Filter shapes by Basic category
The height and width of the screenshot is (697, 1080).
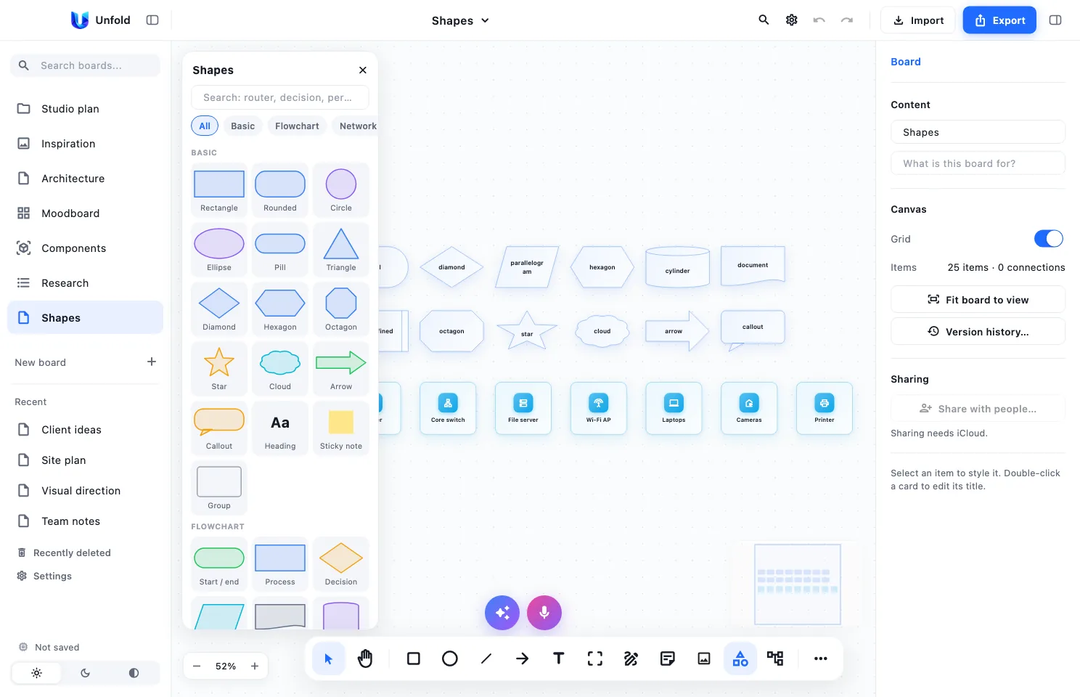(243, 126)
